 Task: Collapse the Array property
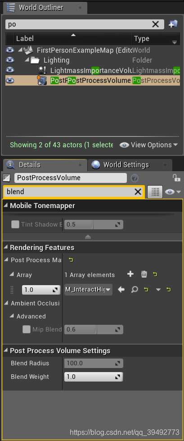point(12,274)
